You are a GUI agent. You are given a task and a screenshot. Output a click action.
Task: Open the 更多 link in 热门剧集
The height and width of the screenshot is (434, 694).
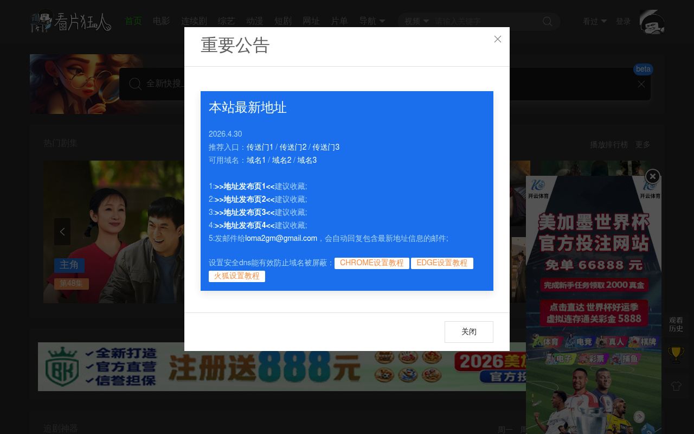click(643, 145)
